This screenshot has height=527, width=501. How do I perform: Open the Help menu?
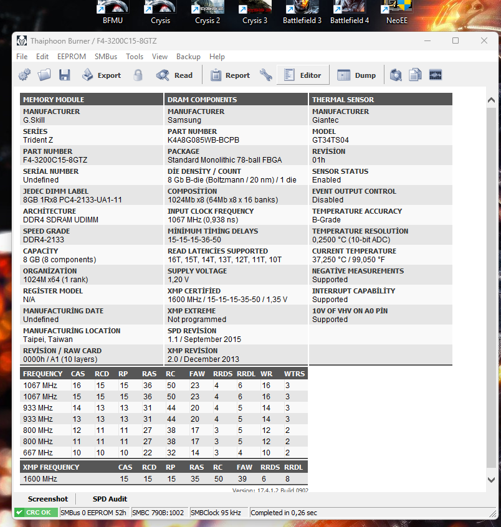pyautogui.click(x=217, y=57)
